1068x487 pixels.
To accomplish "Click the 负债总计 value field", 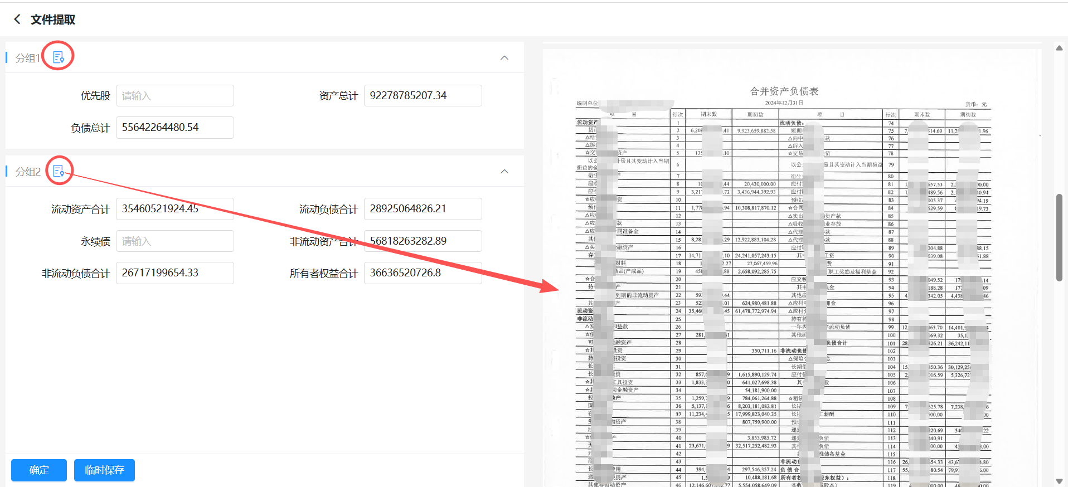I will [174, 128].
